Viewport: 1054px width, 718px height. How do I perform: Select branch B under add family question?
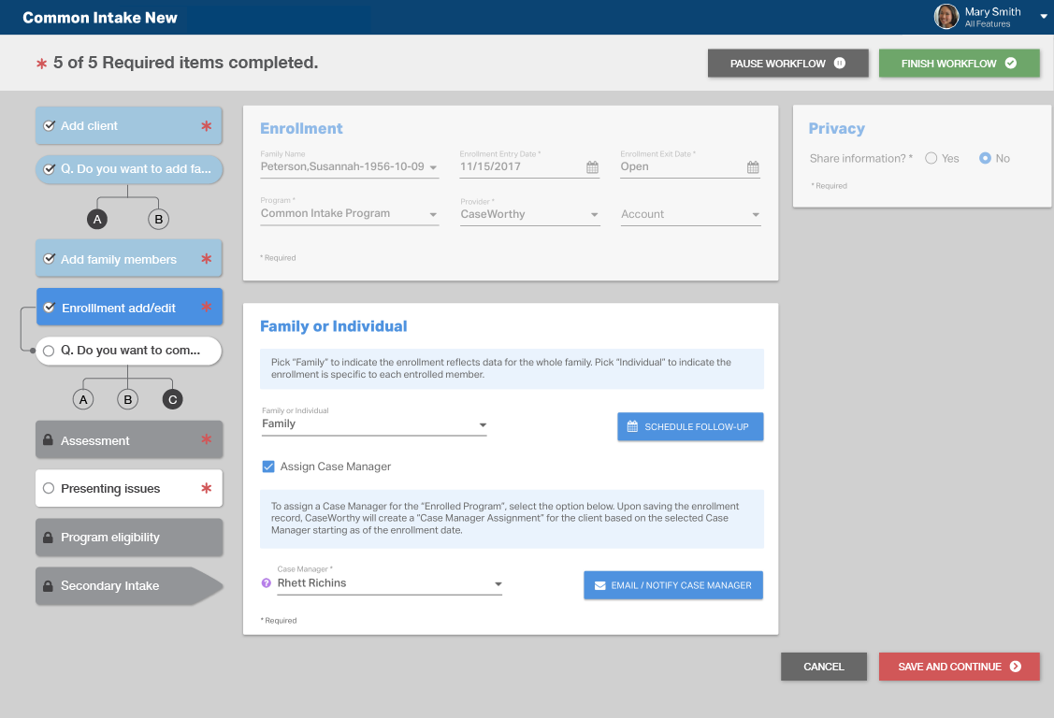pyautogui.click(x=159, y=219)
